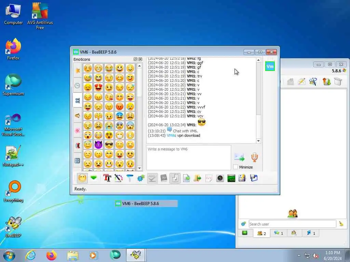This screenshot has height=262, width=350.
Task: Focus the Write a message to VM6 box
Action: [x=189, y=158]
